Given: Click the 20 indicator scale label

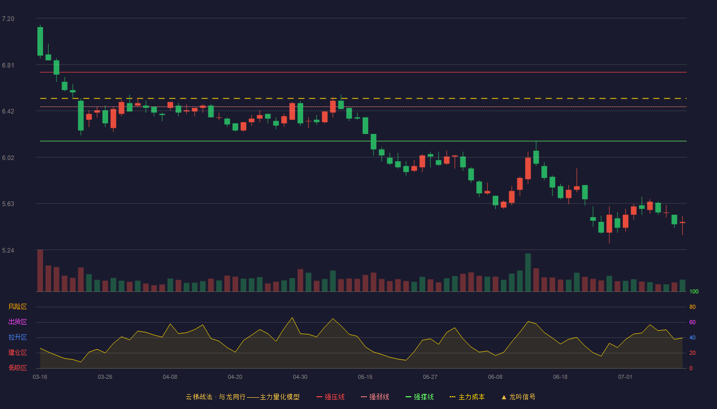Looking at the screenshot, I should [x=692, y=353].
